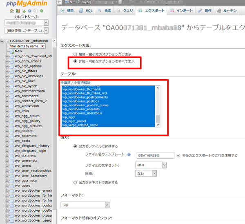Open the wp_contact_form_7 table
This screenshot has width=245, height=224.
coord(31,101)
